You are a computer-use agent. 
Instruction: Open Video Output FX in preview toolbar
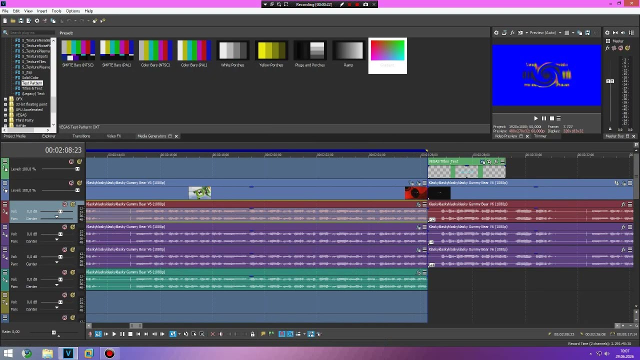coord(512,32)
